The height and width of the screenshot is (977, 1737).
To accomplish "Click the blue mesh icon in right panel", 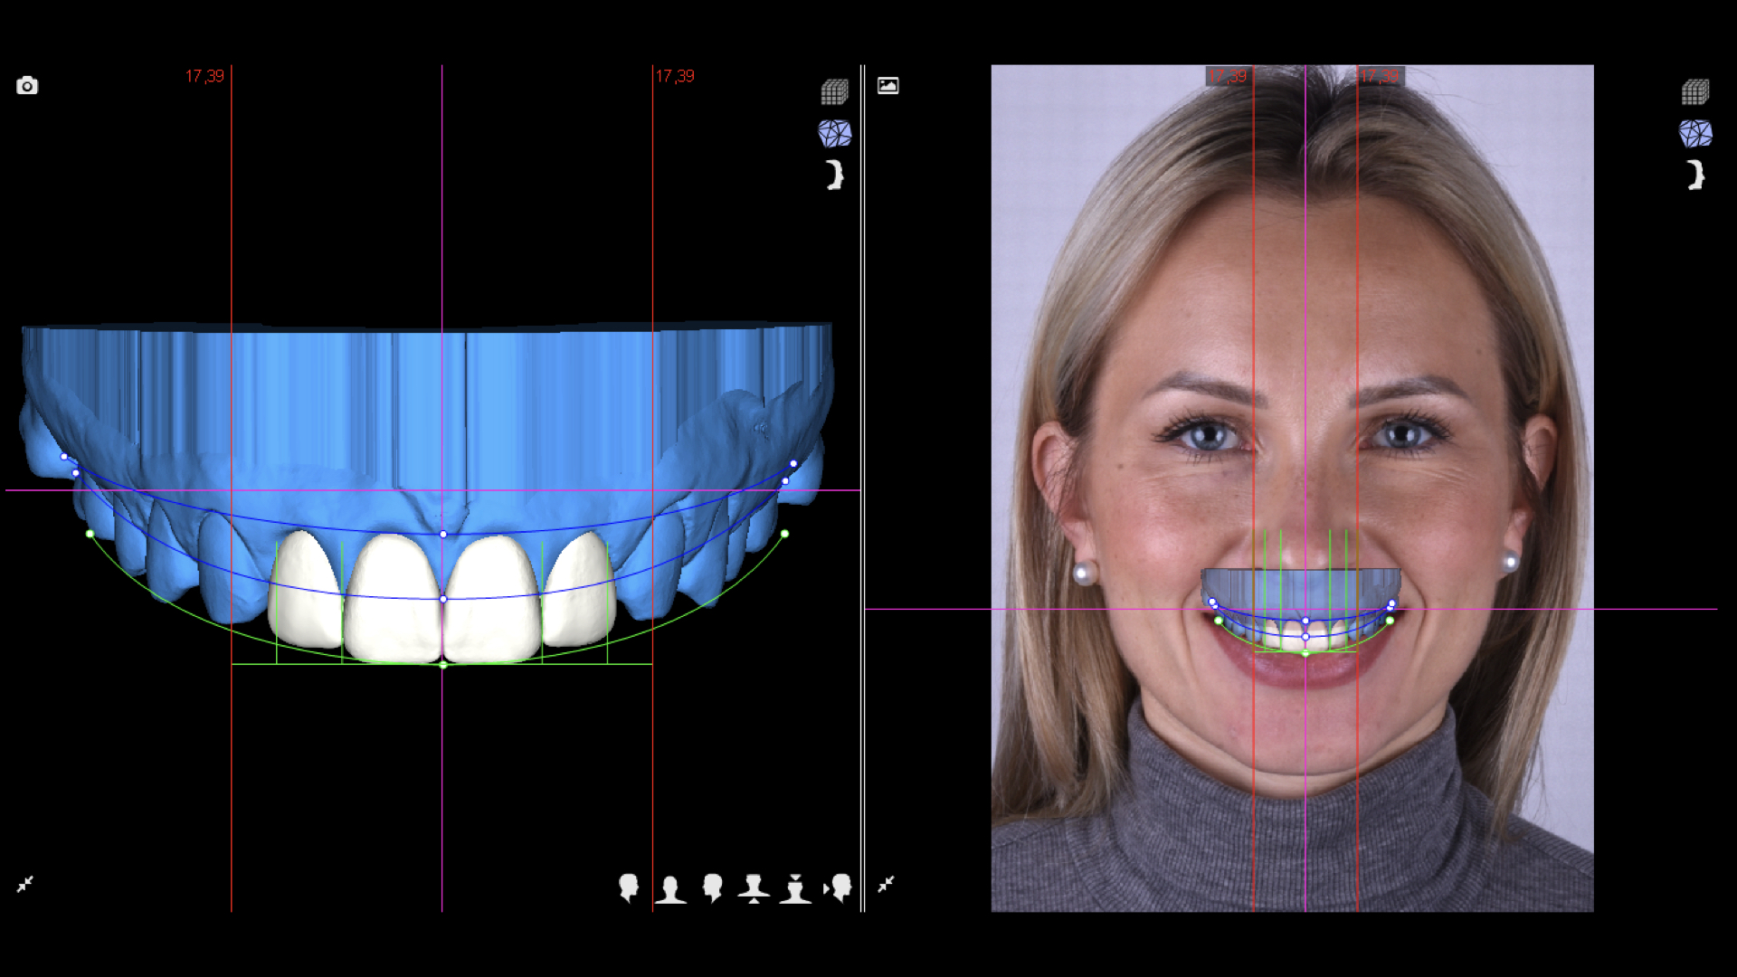I will [1694, 134].
